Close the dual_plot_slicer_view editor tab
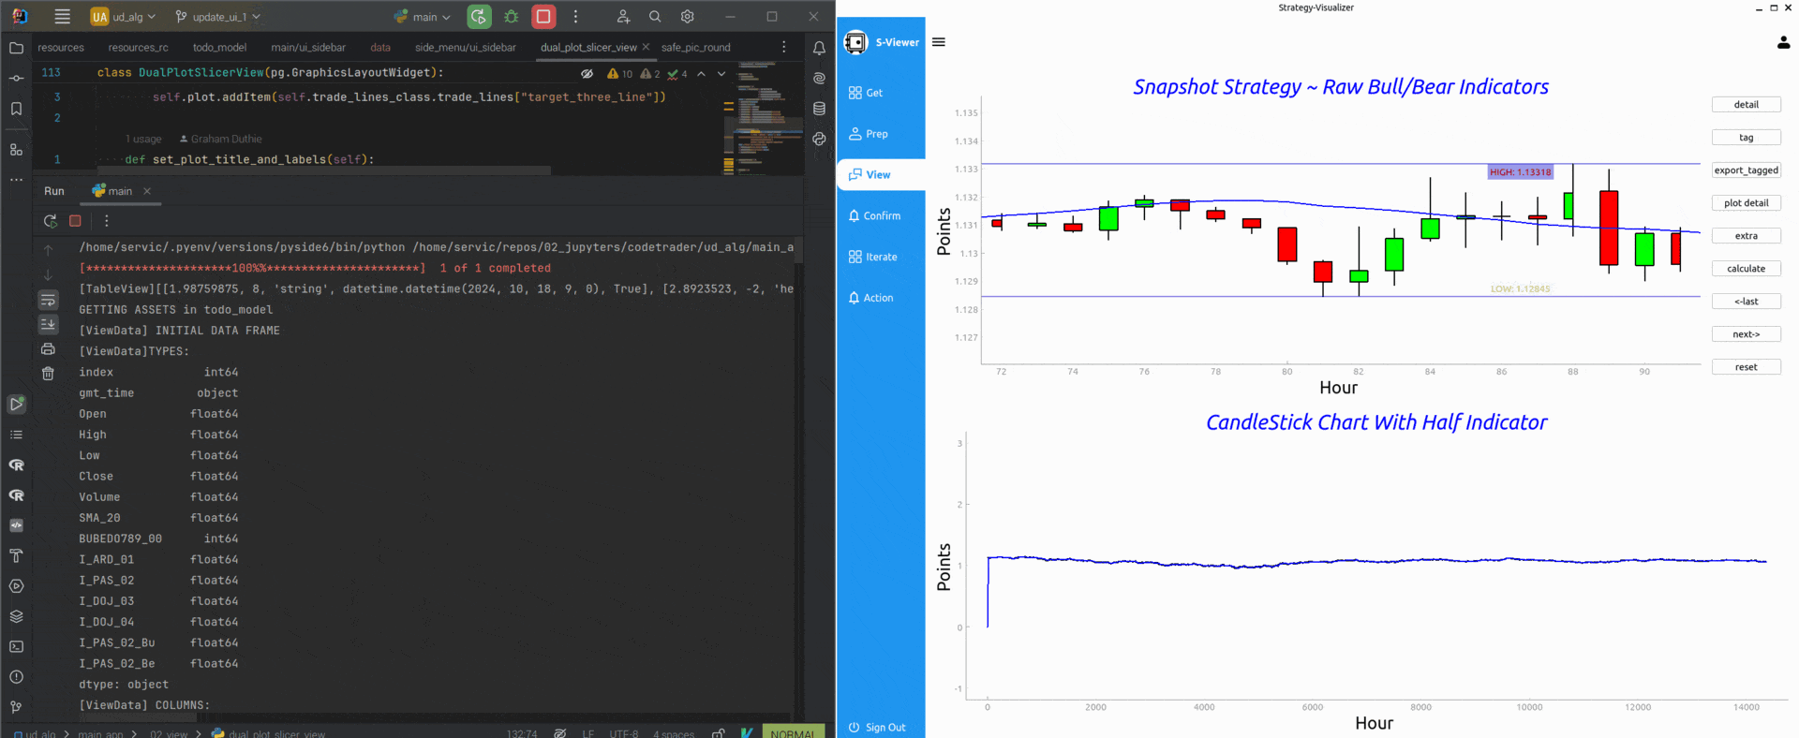 [646, 47]
